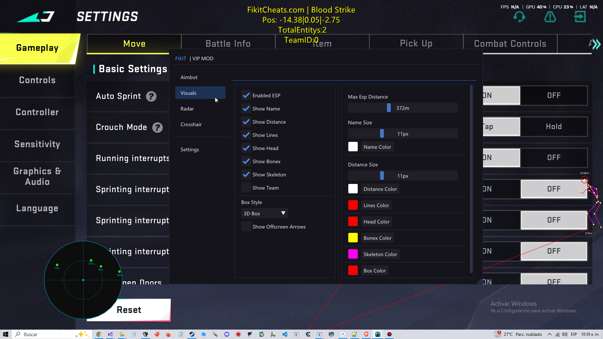
Task: Open Visual Studio from the taskbar
Action: point(110,334)
